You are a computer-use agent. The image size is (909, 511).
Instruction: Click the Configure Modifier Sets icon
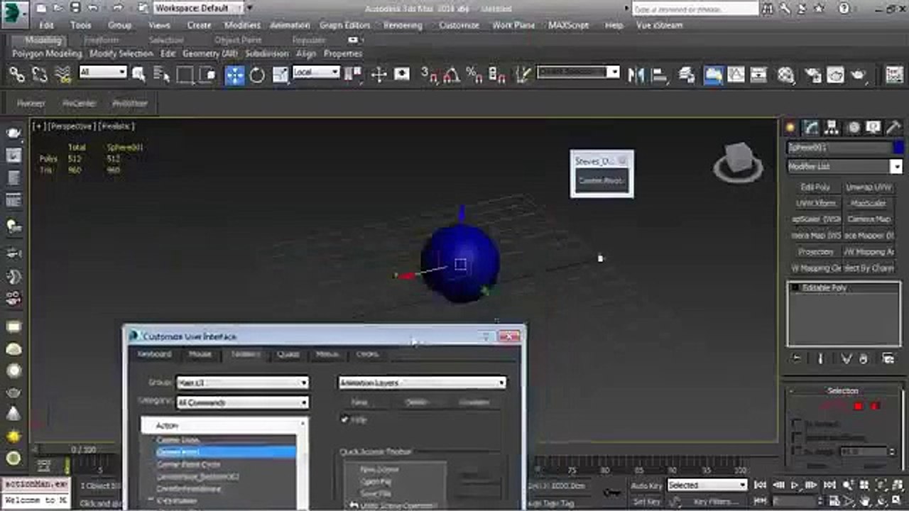tap(888, 359)
